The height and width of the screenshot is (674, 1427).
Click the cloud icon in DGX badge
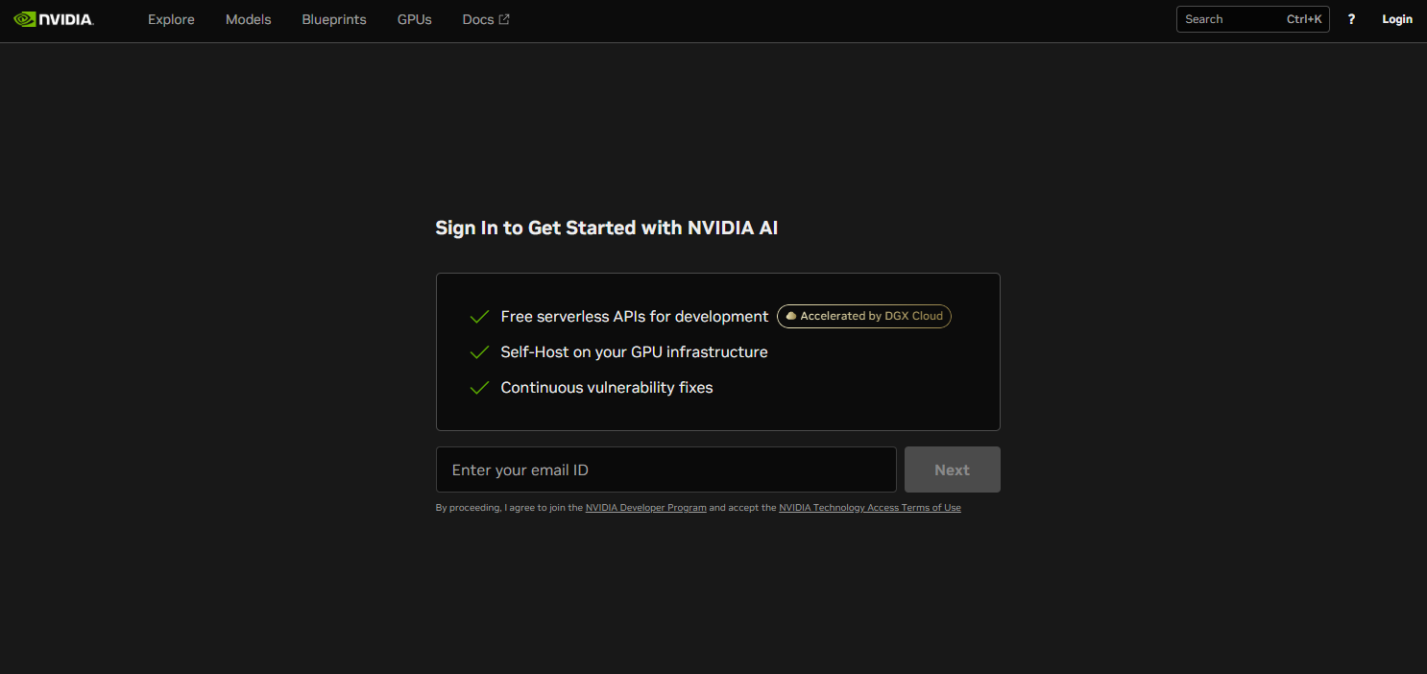point(791,316)
